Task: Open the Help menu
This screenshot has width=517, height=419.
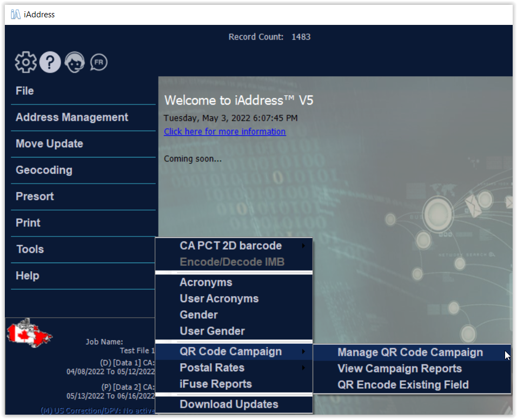Action: click(83, 276)
